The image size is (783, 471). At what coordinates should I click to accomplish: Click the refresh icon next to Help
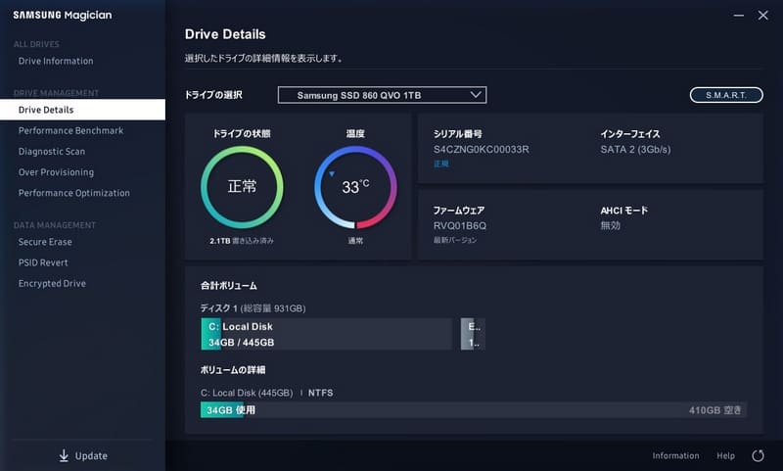(758, 455)
